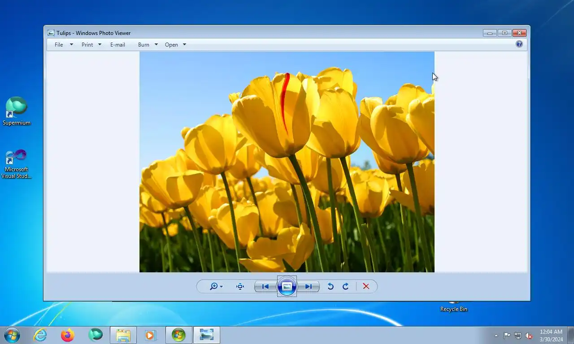Show hidden system tray icons
Viewport: 574px width, 344px height.
point(496,335)
